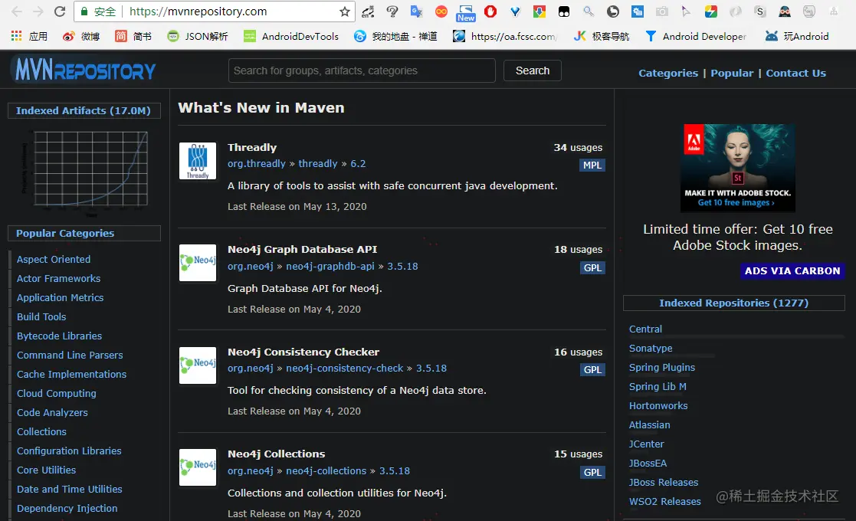Viewport: 856px width, 521px height.
Task: Open the Neo4j Consistency Checker title
Action: pyautogui.click(x=303, y=352)
